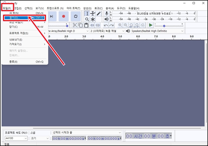Open the 분석(A) menu
This screenshot has height=146, width=208.
(110, 8)
